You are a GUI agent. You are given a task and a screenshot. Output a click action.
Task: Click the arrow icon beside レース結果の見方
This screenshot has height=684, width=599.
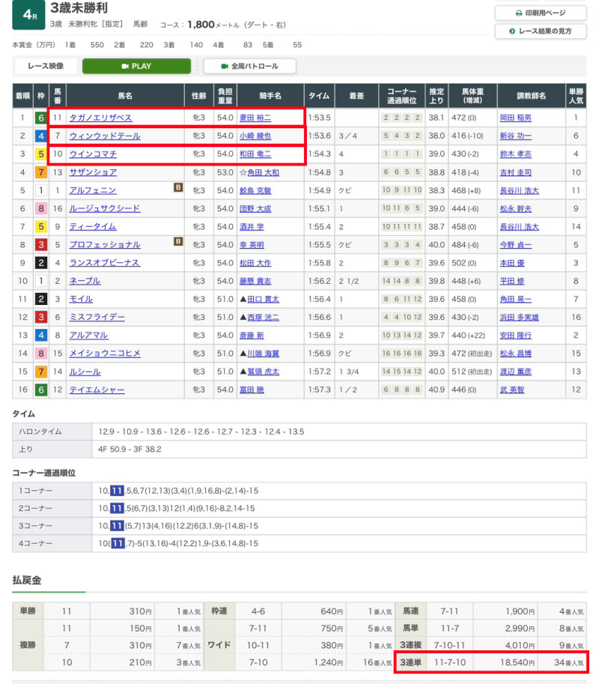(512, 31)
